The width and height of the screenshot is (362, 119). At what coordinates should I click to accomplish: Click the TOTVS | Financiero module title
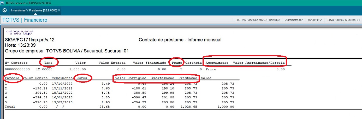click(x=25, y=20)
